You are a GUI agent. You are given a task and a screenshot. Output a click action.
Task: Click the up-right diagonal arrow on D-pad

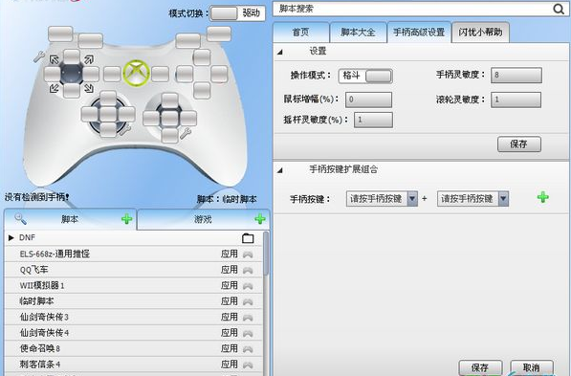pos(89,59)
